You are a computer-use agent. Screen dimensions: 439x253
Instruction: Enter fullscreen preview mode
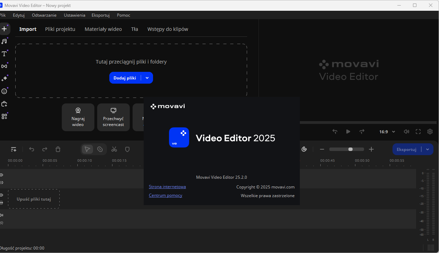[x=418, y=132]
